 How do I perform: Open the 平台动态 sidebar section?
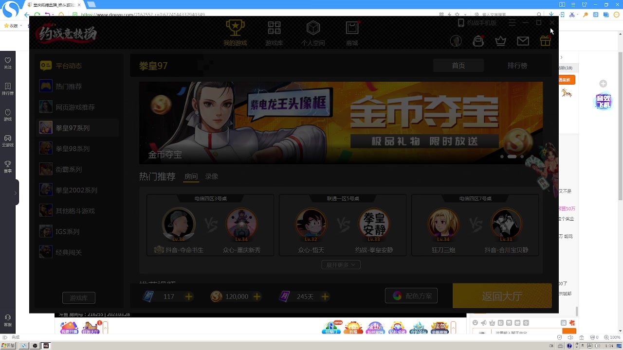click(x=69, y=66)
